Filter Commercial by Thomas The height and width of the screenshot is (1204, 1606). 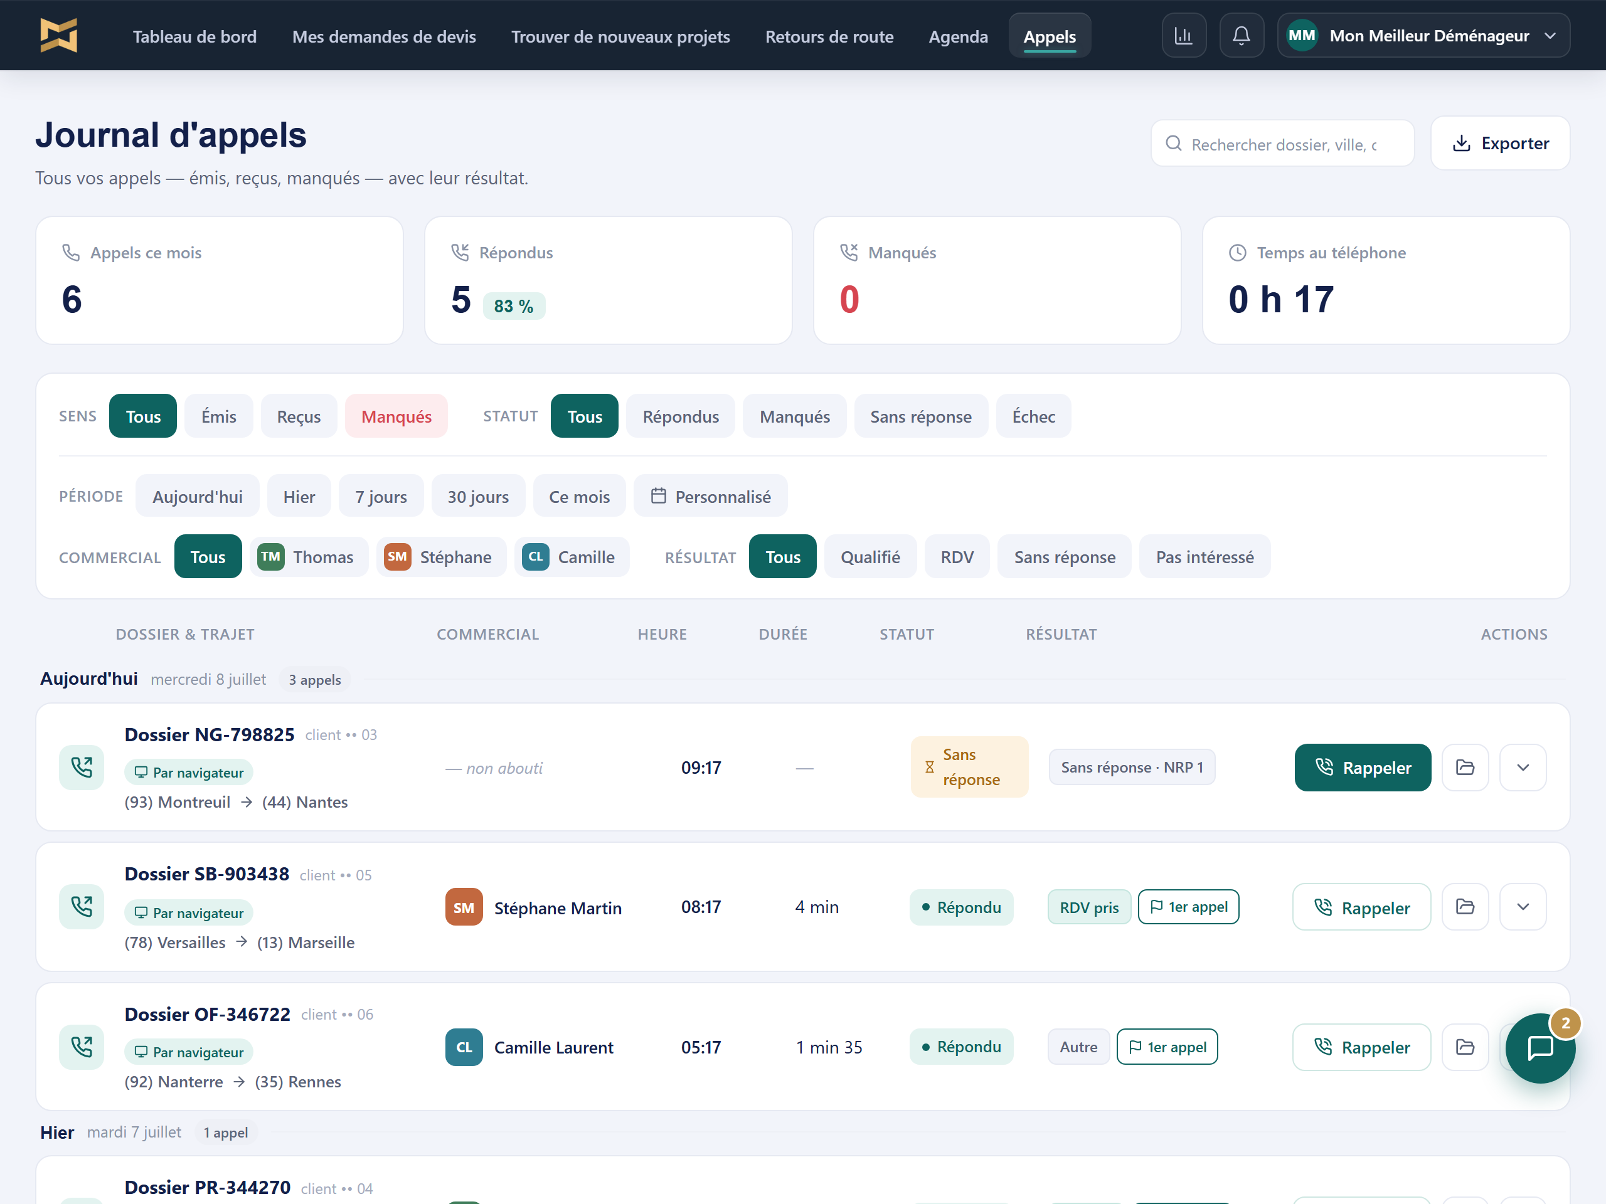click(x=309, y=557)
